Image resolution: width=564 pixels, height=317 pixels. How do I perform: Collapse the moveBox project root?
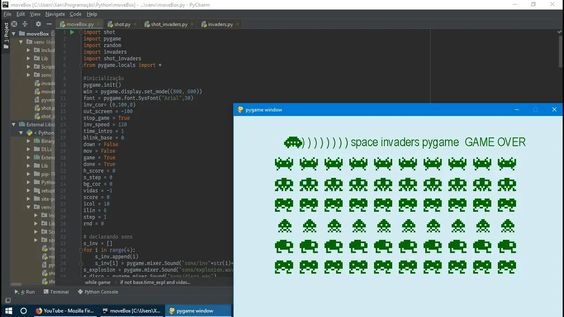14,33
